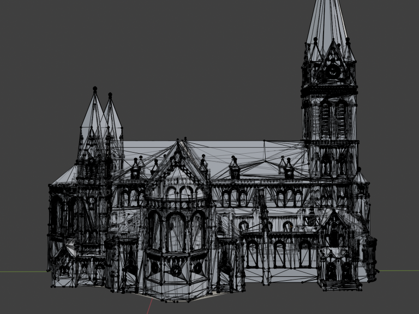Image resolution: width=419 pixels, height=314 pixels.
Task: Select the roof dormer left of the tall tower
Action: click(288, 168)
